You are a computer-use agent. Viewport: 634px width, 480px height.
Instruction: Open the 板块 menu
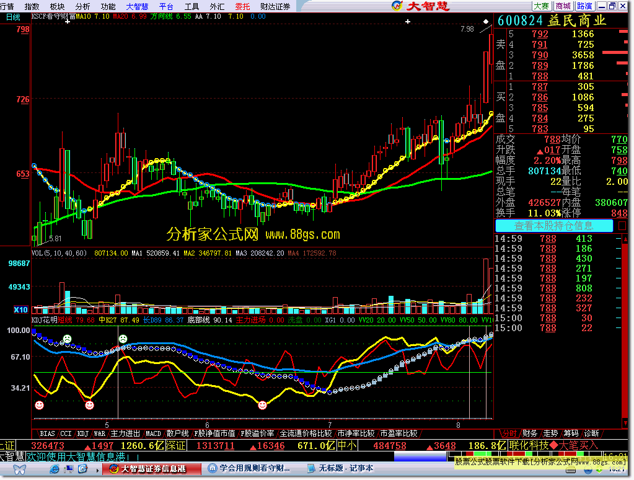57,6
